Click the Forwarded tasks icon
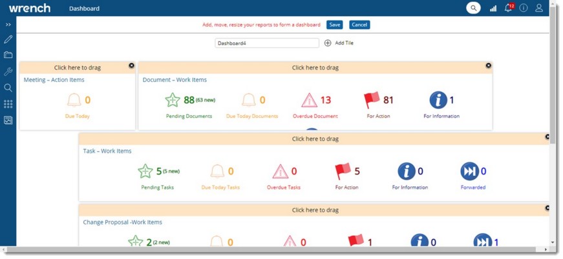Screen dimensions: 563x259 click(x=469, y=171)
